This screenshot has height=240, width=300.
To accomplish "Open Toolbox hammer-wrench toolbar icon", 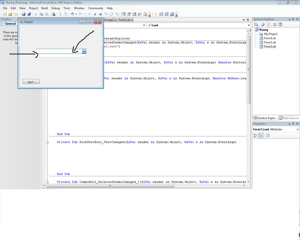I will click(x=140, y=14).
